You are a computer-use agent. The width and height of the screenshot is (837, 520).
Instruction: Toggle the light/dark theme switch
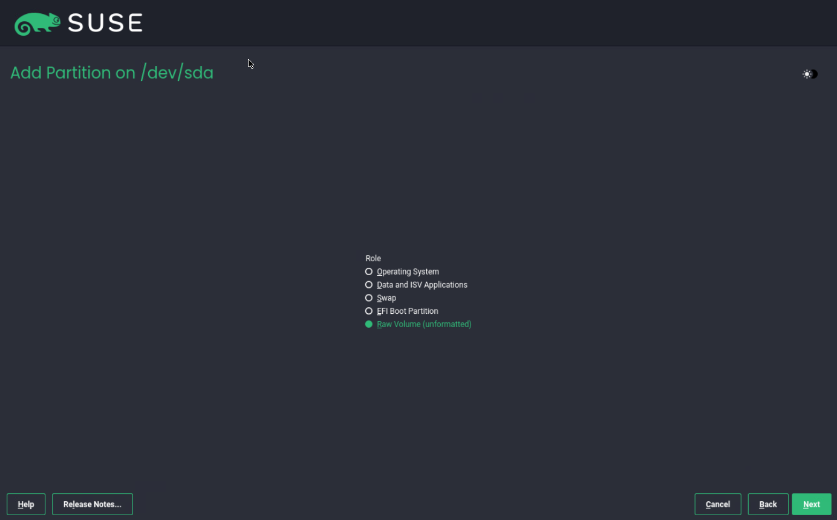pos(810,74)
